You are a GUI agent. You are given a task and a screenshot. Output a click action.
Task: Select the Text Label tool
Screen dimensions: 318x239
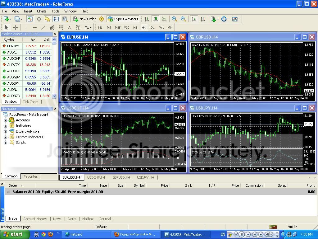click(78, 27)
